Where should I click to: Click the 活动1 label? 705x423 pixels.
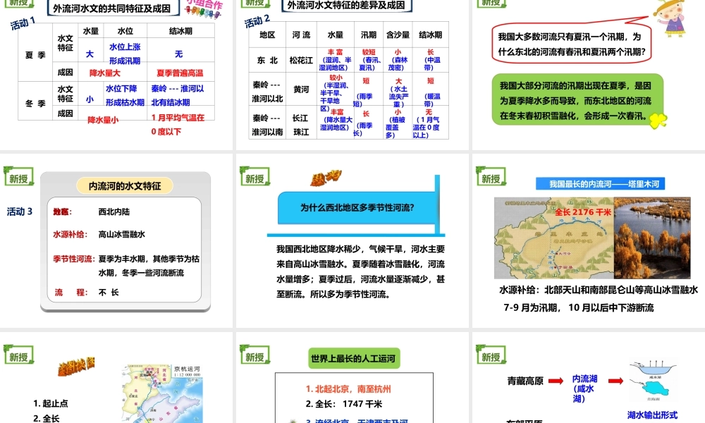coord(23,23)
